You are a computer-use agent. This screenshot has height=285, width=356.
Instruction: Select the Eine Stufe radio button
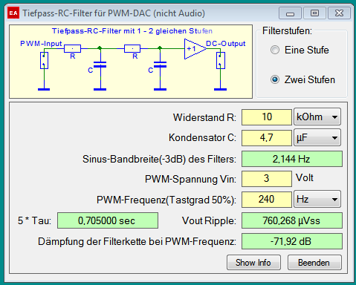(275, 50)
